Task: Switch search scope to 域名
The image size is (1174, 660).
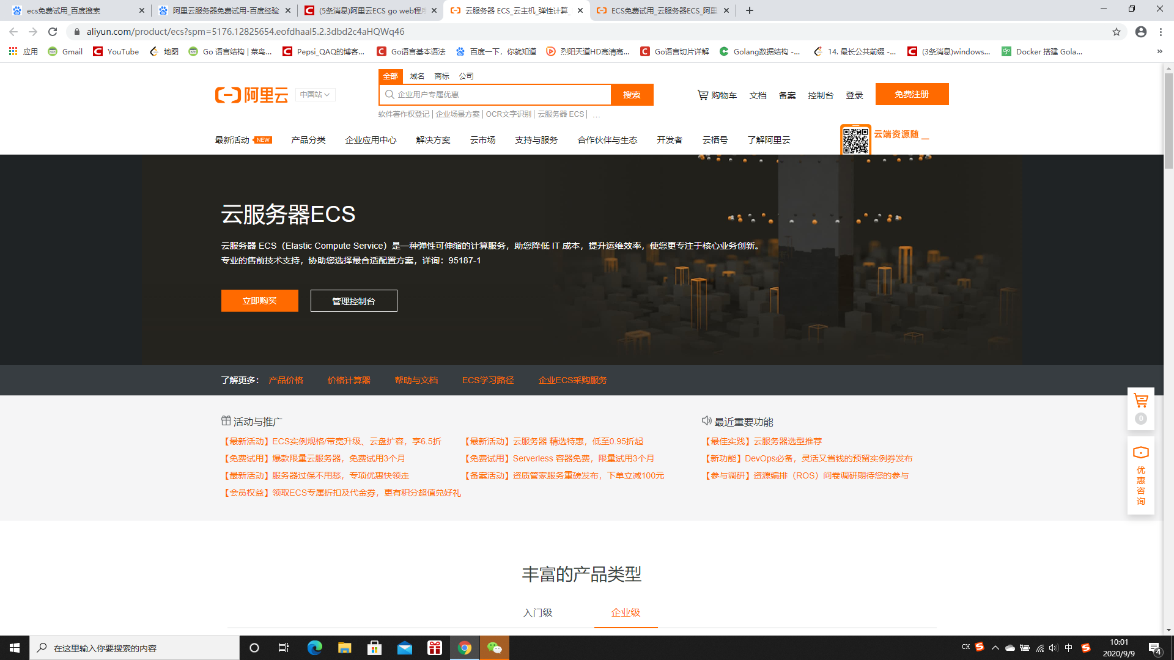Action: [x=416, y=76]
